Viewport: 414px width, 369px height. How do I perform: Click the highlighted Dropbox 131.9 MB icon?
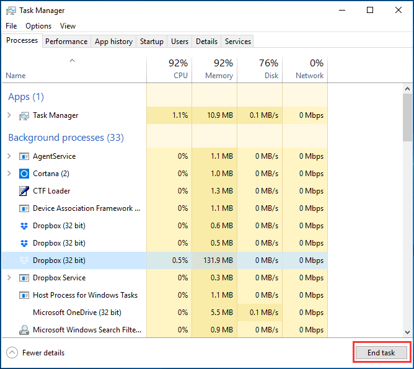[24, 260]
